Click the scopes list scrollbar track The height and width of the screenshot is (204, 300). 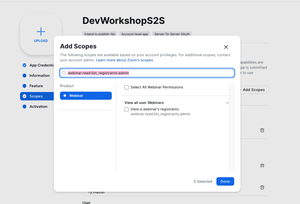(232, 127)
